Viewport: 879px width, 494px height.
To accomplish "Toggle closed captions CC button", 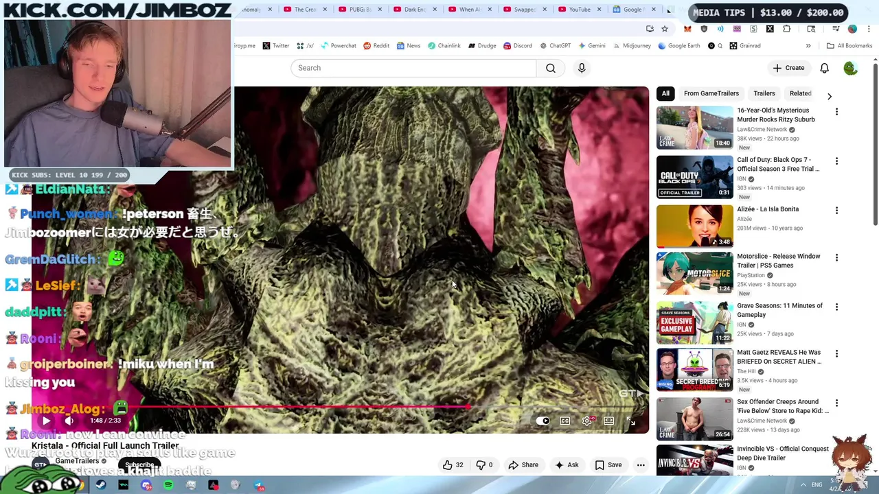I will tap(564, 421).
